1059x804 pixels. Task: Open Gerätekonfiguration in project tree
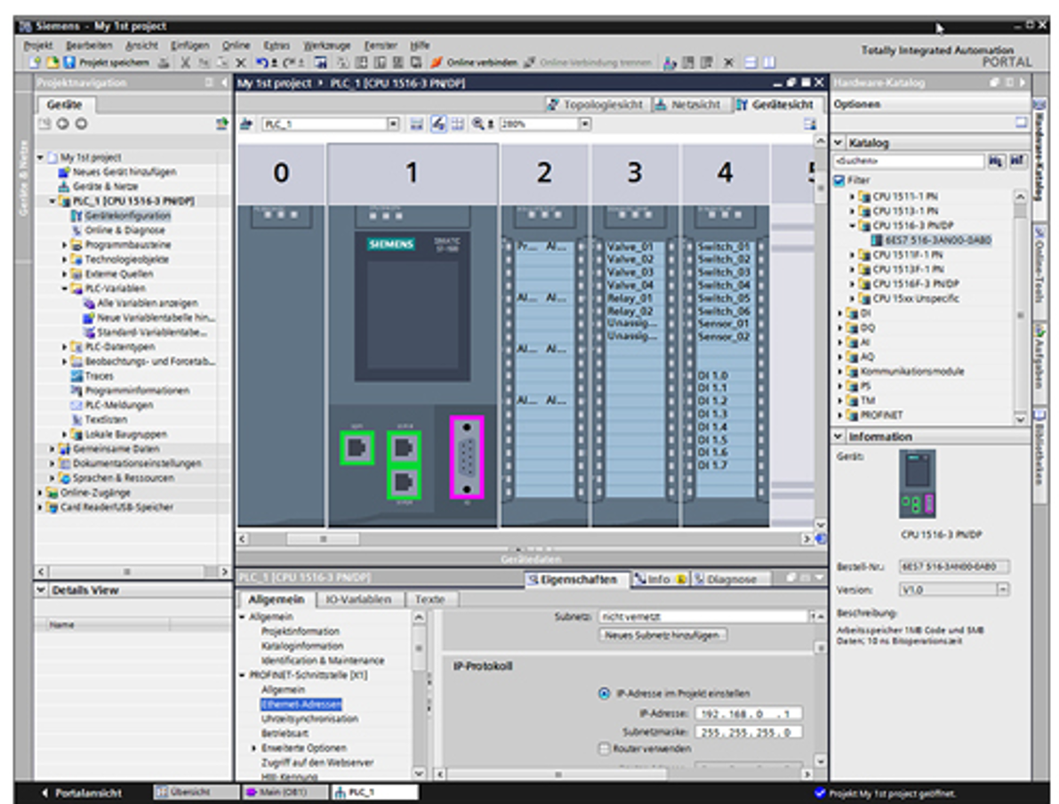tap(128, 215)
